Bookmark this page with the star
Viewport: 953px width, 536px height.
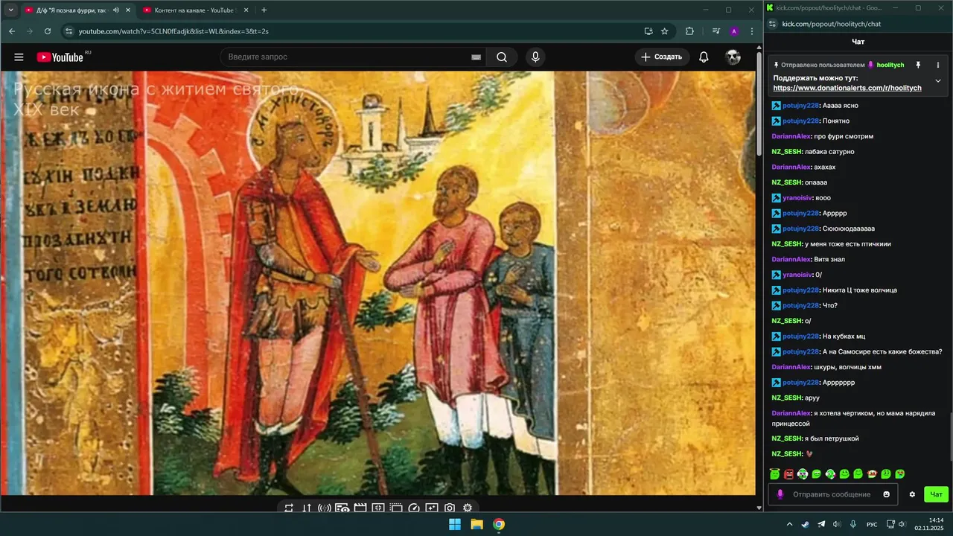[x=665, y=31]
